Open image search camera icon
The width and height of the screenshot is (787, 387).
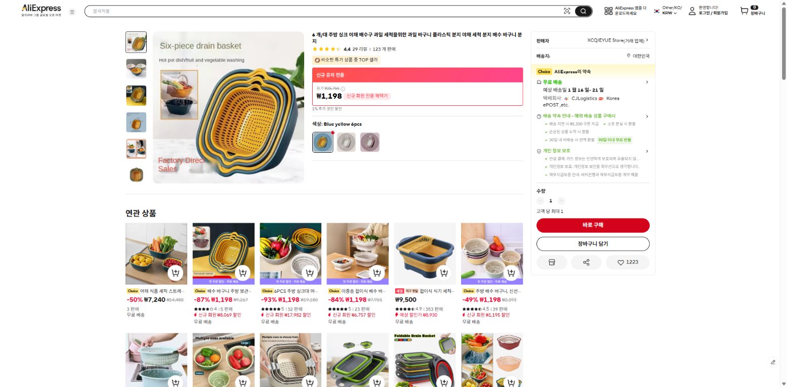pos(567,11)
